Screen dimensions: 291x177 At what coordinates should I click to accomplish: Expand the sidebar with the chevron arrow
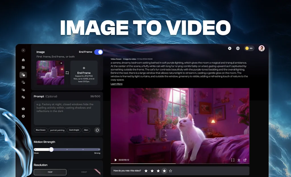(x=23, y=50)
